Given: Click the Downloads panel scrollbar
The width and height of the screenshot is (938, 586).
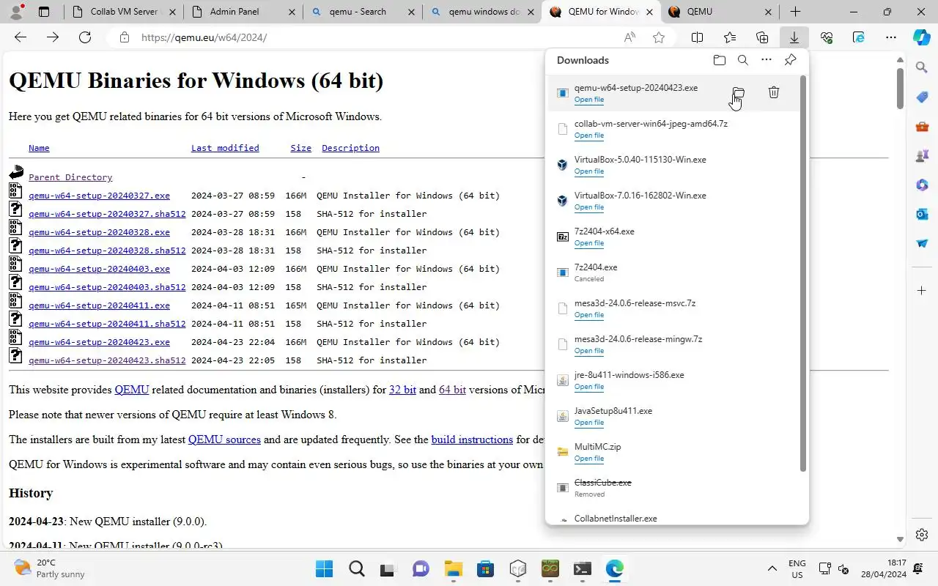Looking at the screenshot, I should [803, 275].
